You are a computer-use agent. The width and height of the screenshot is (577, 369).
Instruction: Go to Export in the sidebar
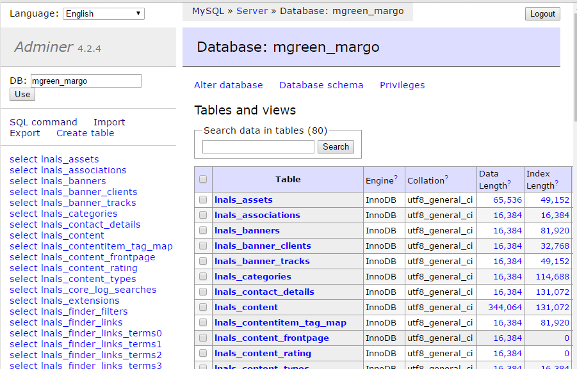point(24,133)
